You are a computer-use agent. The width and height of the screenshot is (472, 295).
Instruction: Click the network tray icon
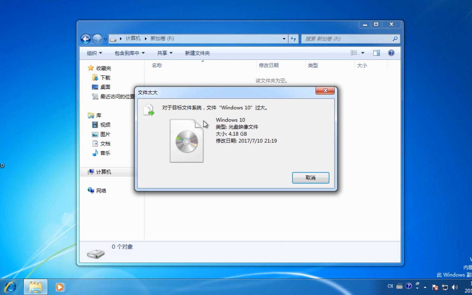tap(445, 287)
